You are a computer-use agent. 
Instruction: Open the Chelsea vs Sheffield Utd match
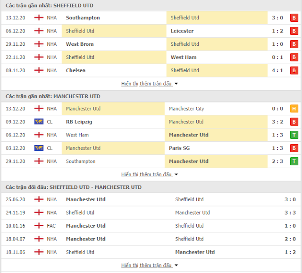pos(151,70)
